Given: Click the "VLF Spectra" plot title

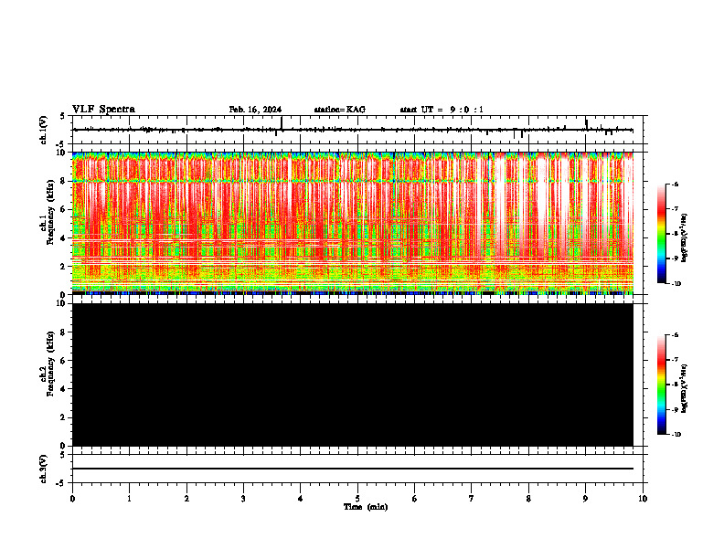Looking at the screenshot, I should pyautogui.click(x=103, y=110).
